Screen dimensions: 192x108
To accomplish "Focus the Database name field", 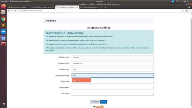I will pos(112,63).
